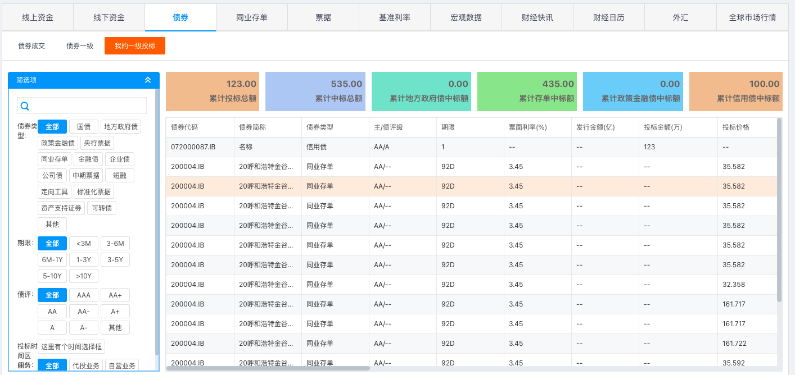This screenshot has width=795, height=375.
Task: Filter bond type by 地方政府债
Action: 121,127
